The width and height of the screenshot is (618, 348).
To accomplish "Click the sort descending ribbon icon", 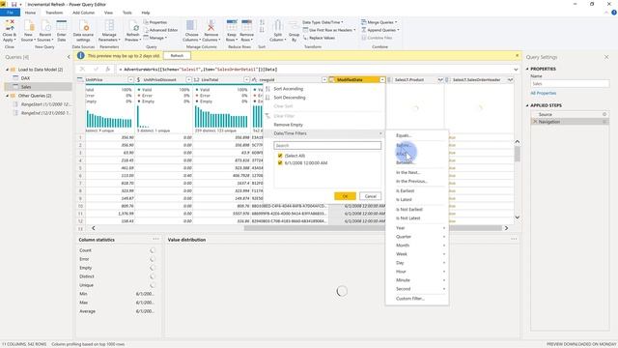I will [262, 30].
